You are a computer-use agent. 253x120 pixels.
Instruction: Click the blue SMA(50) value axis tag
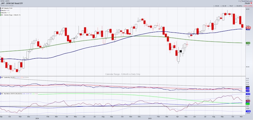click(x=248, y=29)
